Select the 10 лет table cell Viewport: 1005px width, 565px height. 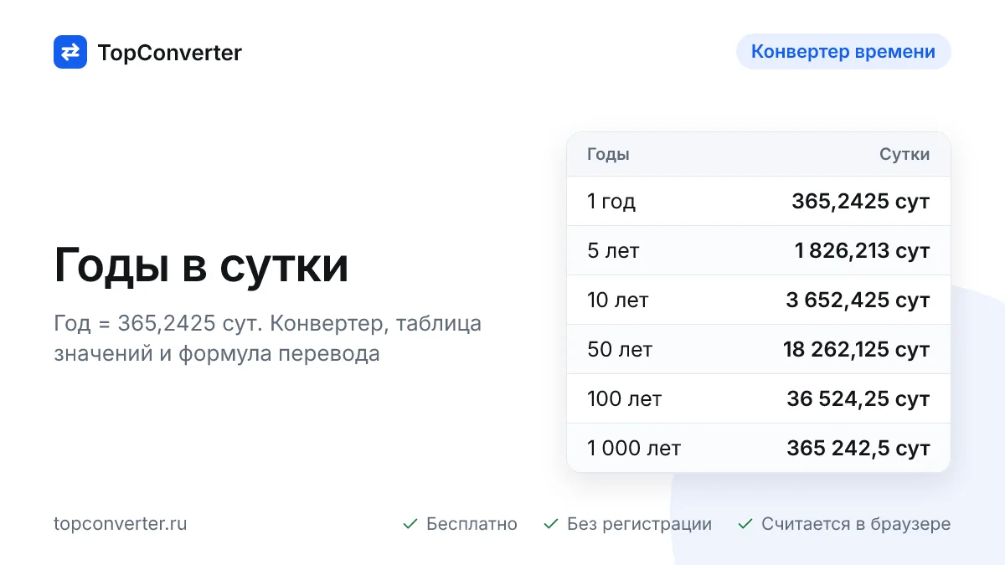point(618,300)
